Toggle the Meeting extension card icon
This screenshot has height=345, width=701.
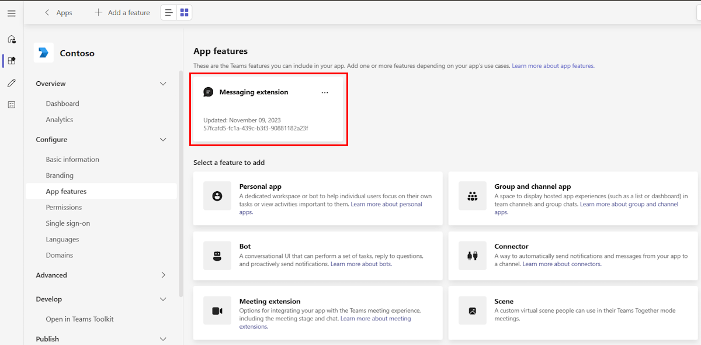coord(216,311)
